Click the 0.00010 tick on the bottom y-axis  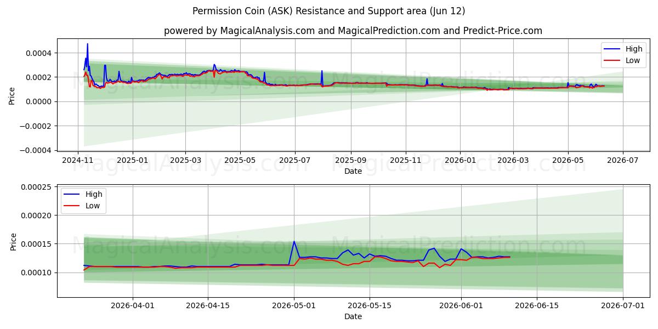[36, 273]
